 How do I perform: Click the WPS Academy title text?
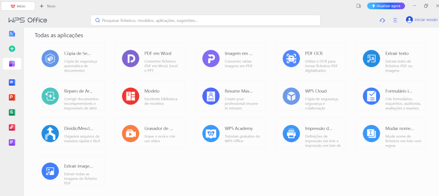pos(239,128)
